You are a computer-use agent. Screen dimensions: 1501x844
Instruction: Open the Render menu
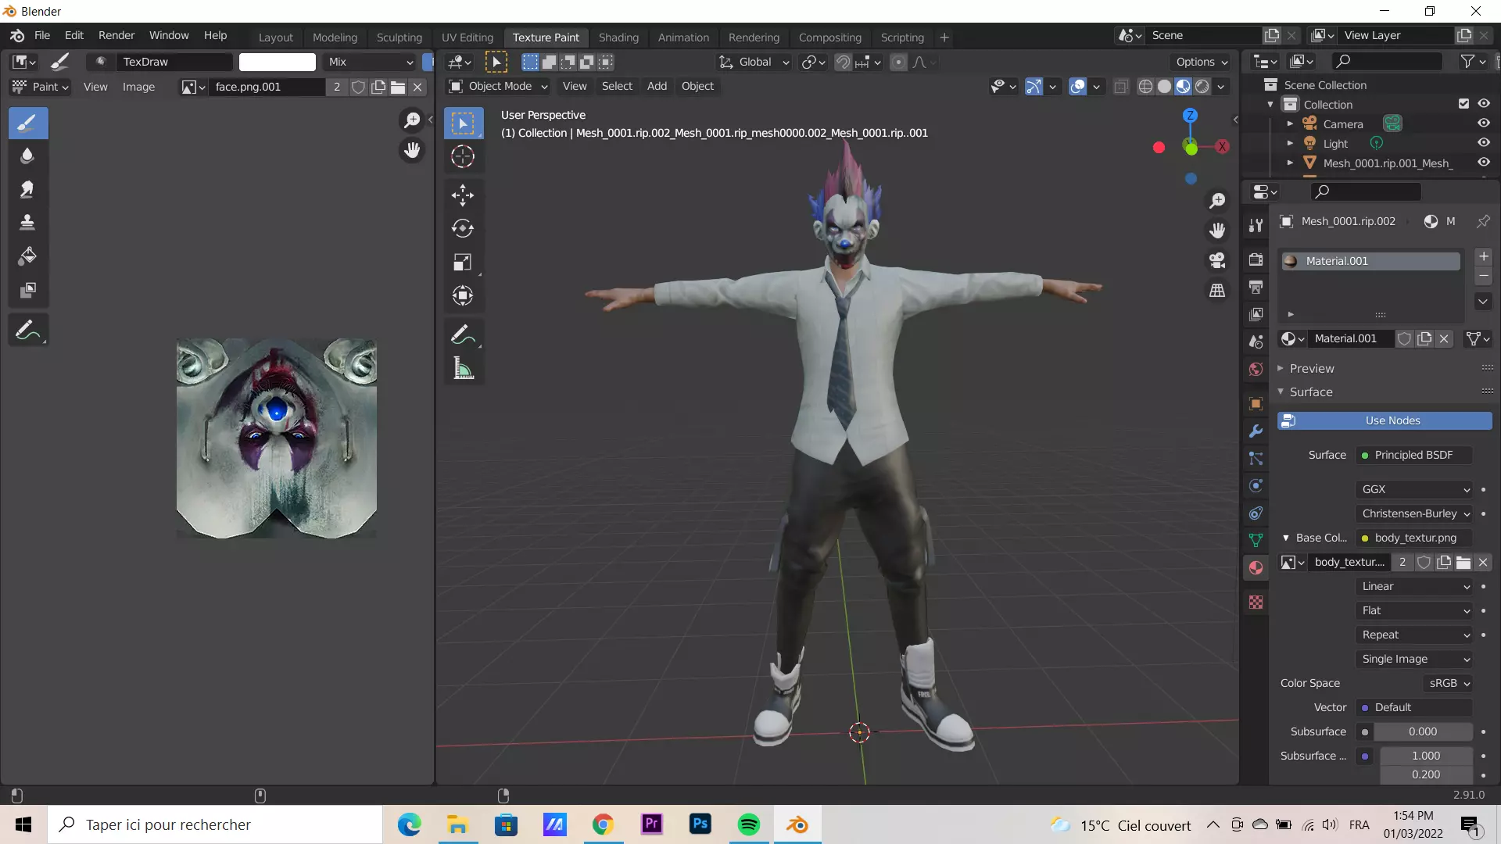(x=116, y=35)
